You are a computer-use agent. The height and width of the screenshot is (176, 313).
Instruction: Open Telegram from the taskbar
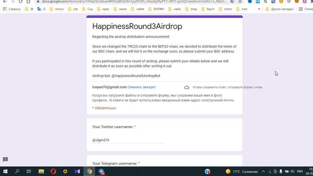click(101, 172)
